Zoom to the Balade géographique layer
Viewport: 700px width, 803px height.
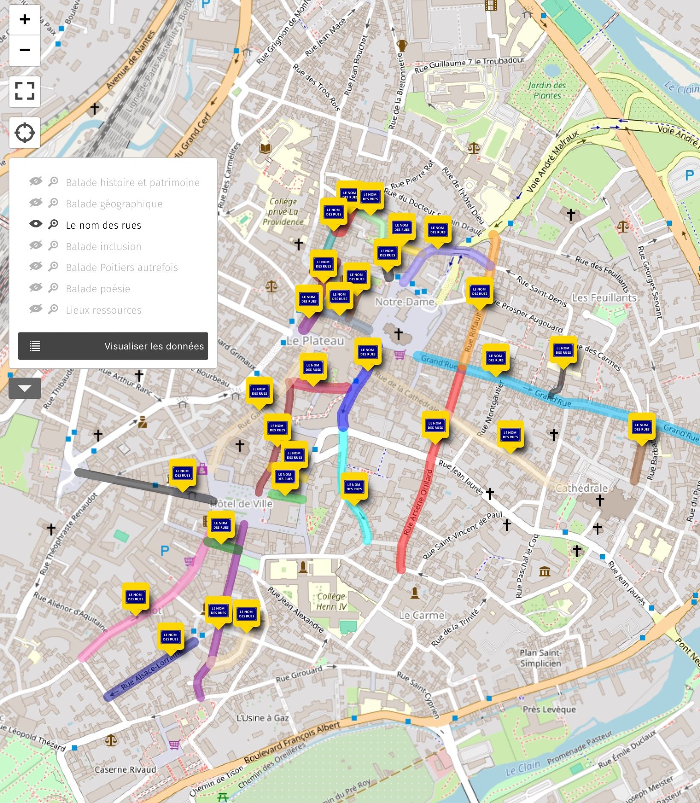tap(53, 203)
